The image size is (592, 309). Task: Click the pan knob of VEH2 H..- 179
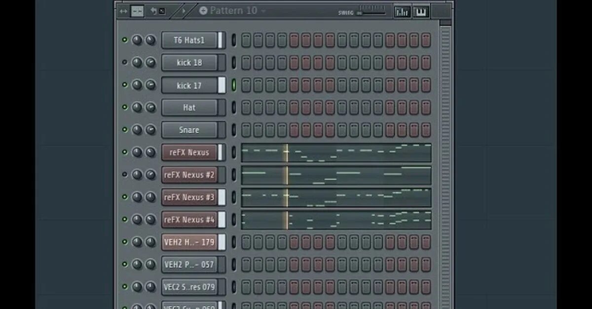[x=137, y=242]
